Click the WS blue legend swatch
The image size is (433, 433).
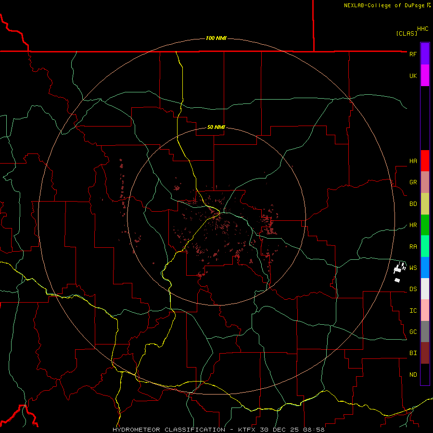tap(425, 267)
